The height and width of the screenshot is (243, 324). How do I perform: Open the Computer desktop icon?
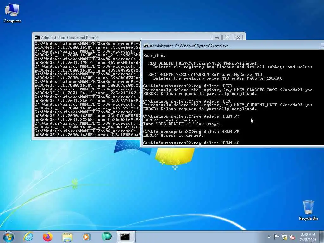[x=12, y=13]
